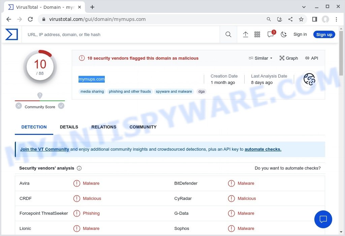Open the blue chat bubble button
Viewport: 345px width, 236px height.
[x=323, y=219]
